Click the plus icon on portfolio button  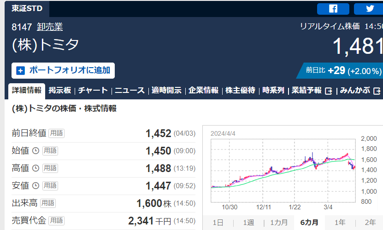(x=21, y=71)
